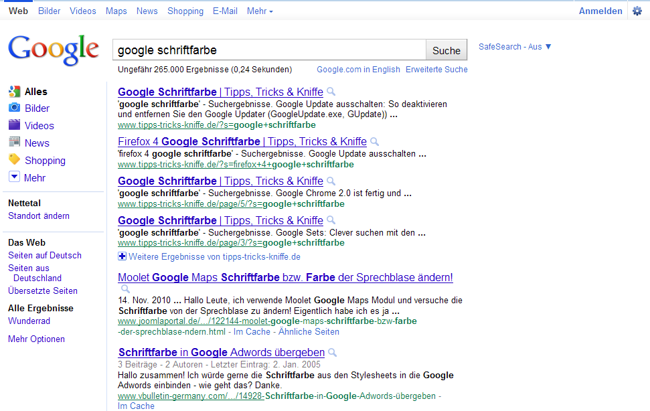The image size is (650, 411).
Task: Filter by Seiten auf Deutsch
Action: click(45, 255)
